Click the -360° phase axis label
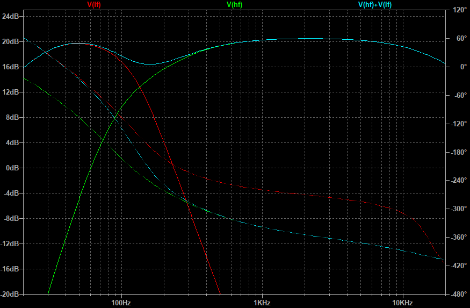 (x=459, y=237)
